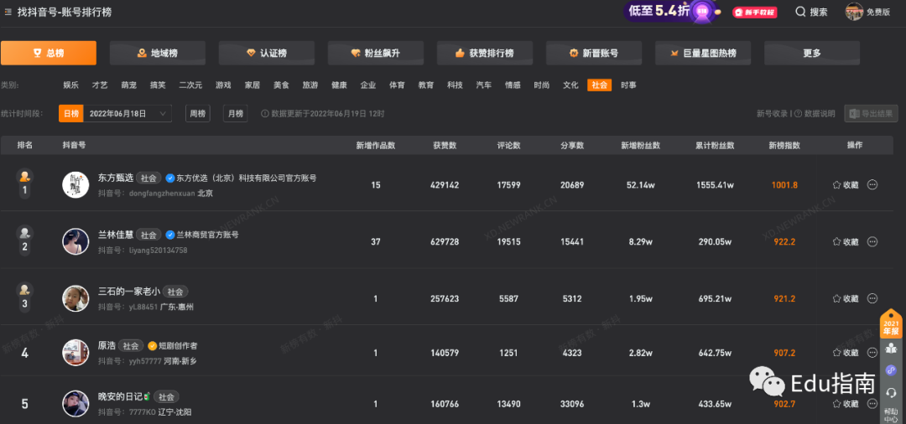The height and width of the screenshot is (424, 906).
Task: Sort by 新榜指数 column header
Action: 784,145
